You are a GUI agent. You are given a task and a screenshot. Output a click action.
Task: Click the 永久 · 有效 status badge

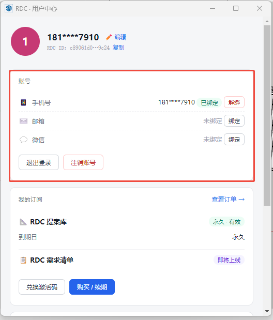coord(226,222)
